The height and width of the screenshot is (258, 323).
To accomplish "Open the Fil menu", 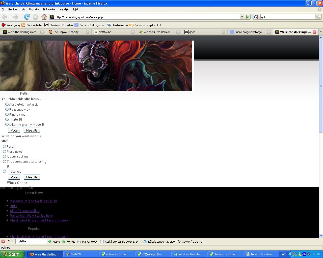I will click(3, 9).
